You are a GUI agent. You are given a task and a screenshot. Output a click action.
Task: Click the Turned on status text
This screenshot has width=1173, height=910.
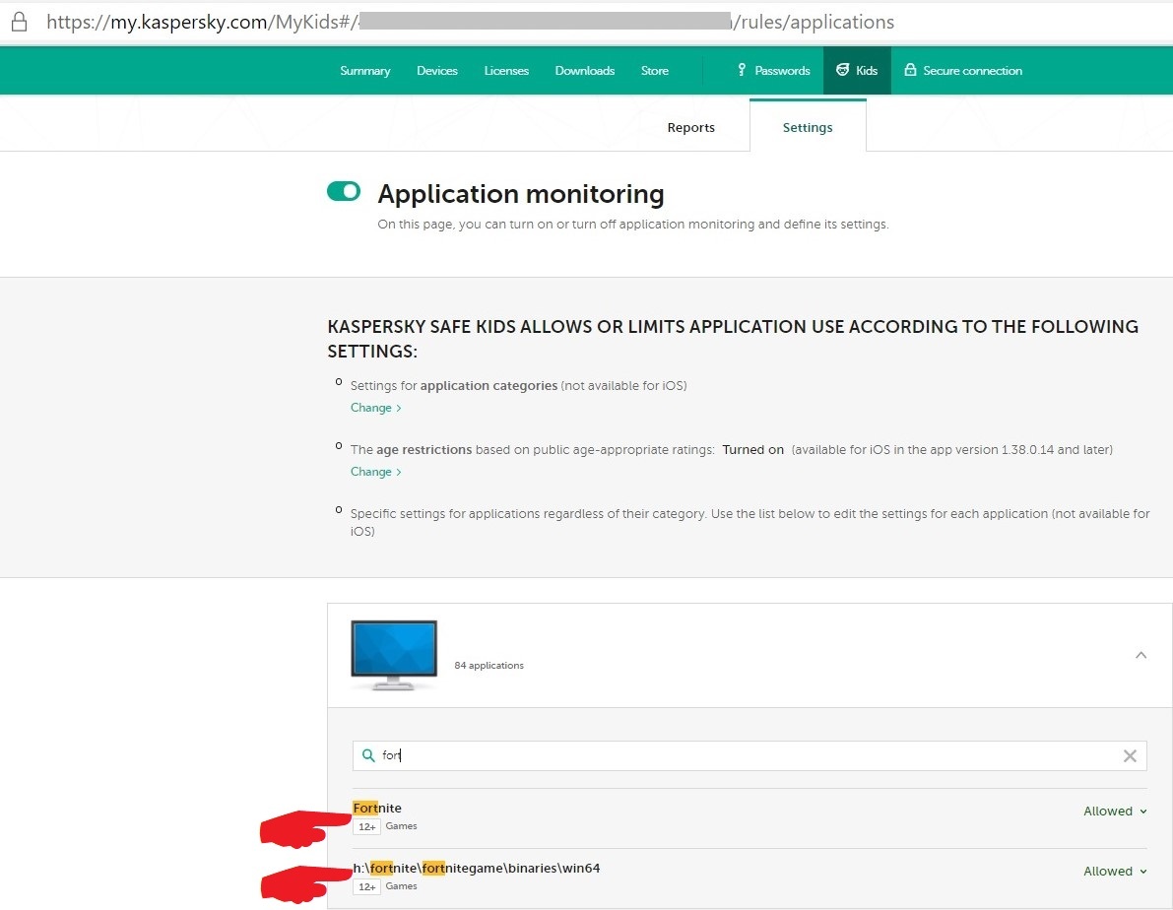(752, 450)
